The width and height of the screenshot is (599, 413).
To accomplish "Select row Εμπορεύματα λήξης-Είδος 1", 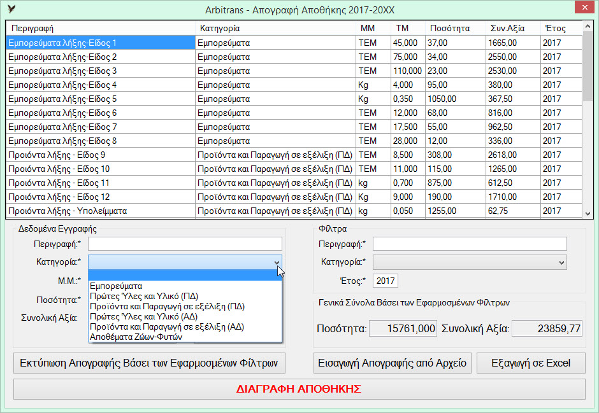I will point(294,43).
